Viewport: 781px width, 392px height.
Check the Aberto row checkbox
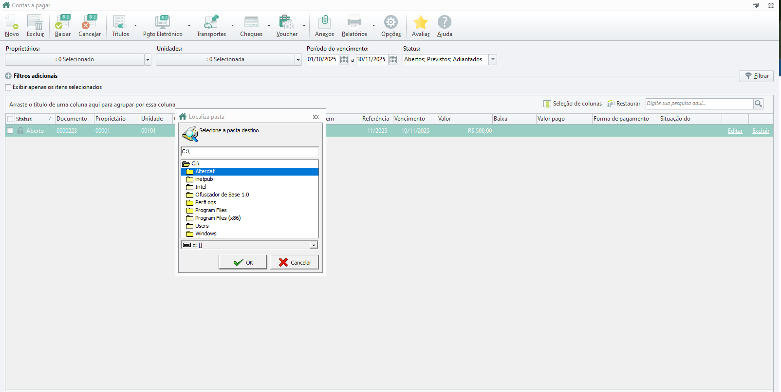(x=10, y=131)
